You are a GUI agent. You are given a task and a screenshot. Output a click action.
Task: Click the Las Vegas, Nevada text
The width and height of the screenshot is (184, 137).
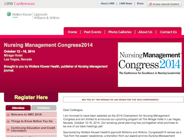(x=18, y=59)
